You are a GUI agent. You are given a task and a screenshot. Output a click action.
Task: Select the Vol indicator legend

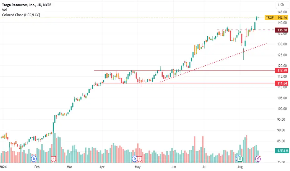(4, 10)
